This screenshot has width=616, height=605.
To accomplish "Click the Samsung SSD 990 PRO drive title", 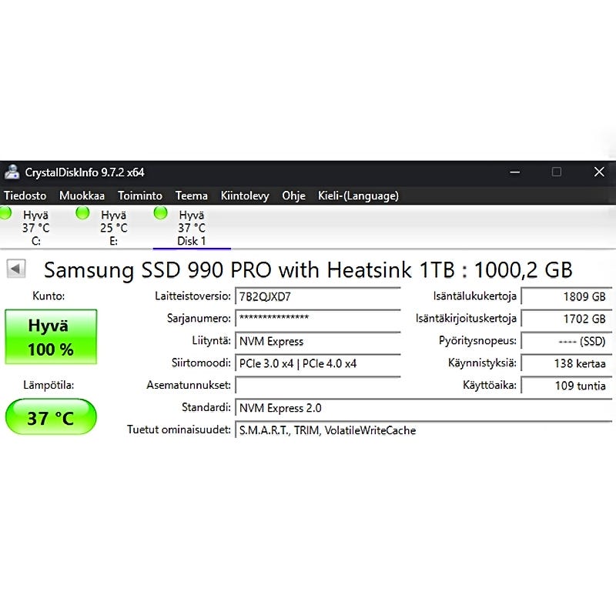I will [307, 270].
